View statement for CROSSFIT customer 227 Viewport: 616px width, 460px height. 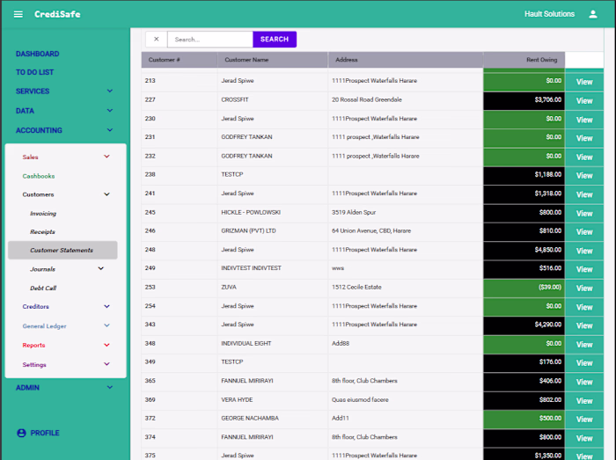[584, 101]
